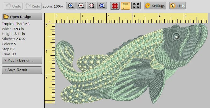Expand the Modify Design section
The width and height of the screenshot is (210, 108).
[x=22, y=60]
